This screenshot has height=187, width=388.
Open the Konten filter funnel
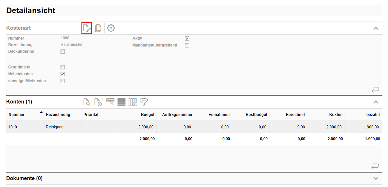click(x=144, y=102)
